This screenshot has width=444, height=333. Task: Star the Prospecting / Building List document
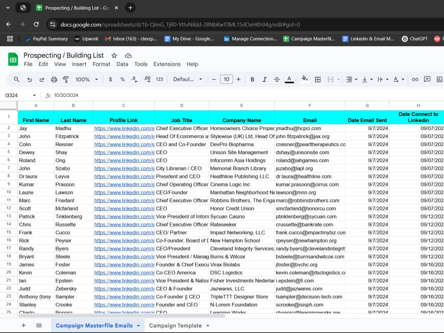(114, 55)
